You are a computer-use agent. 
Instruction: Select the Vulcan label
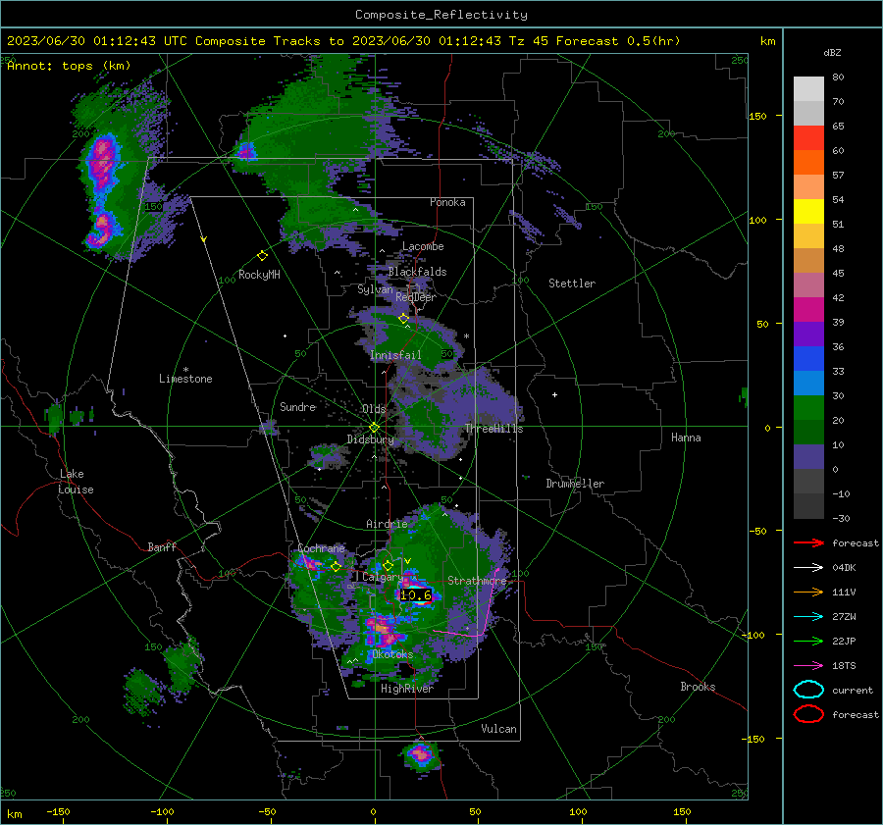(498, 729)
